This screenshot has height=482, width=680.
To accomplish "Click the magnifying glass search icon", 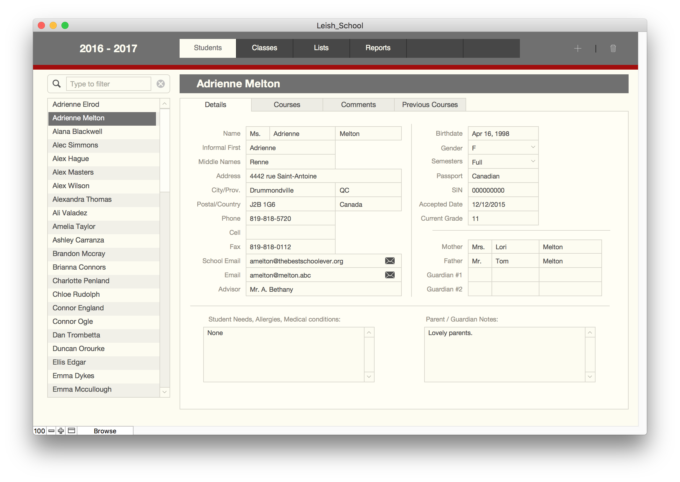I will (x=56, y=84).
